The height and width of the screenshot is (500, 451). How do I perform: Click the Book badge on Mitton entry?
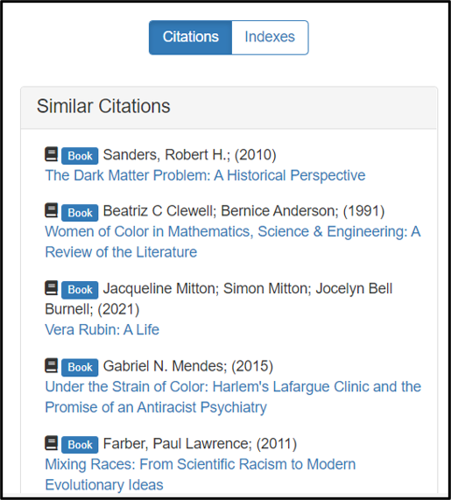tap(80, 290)
